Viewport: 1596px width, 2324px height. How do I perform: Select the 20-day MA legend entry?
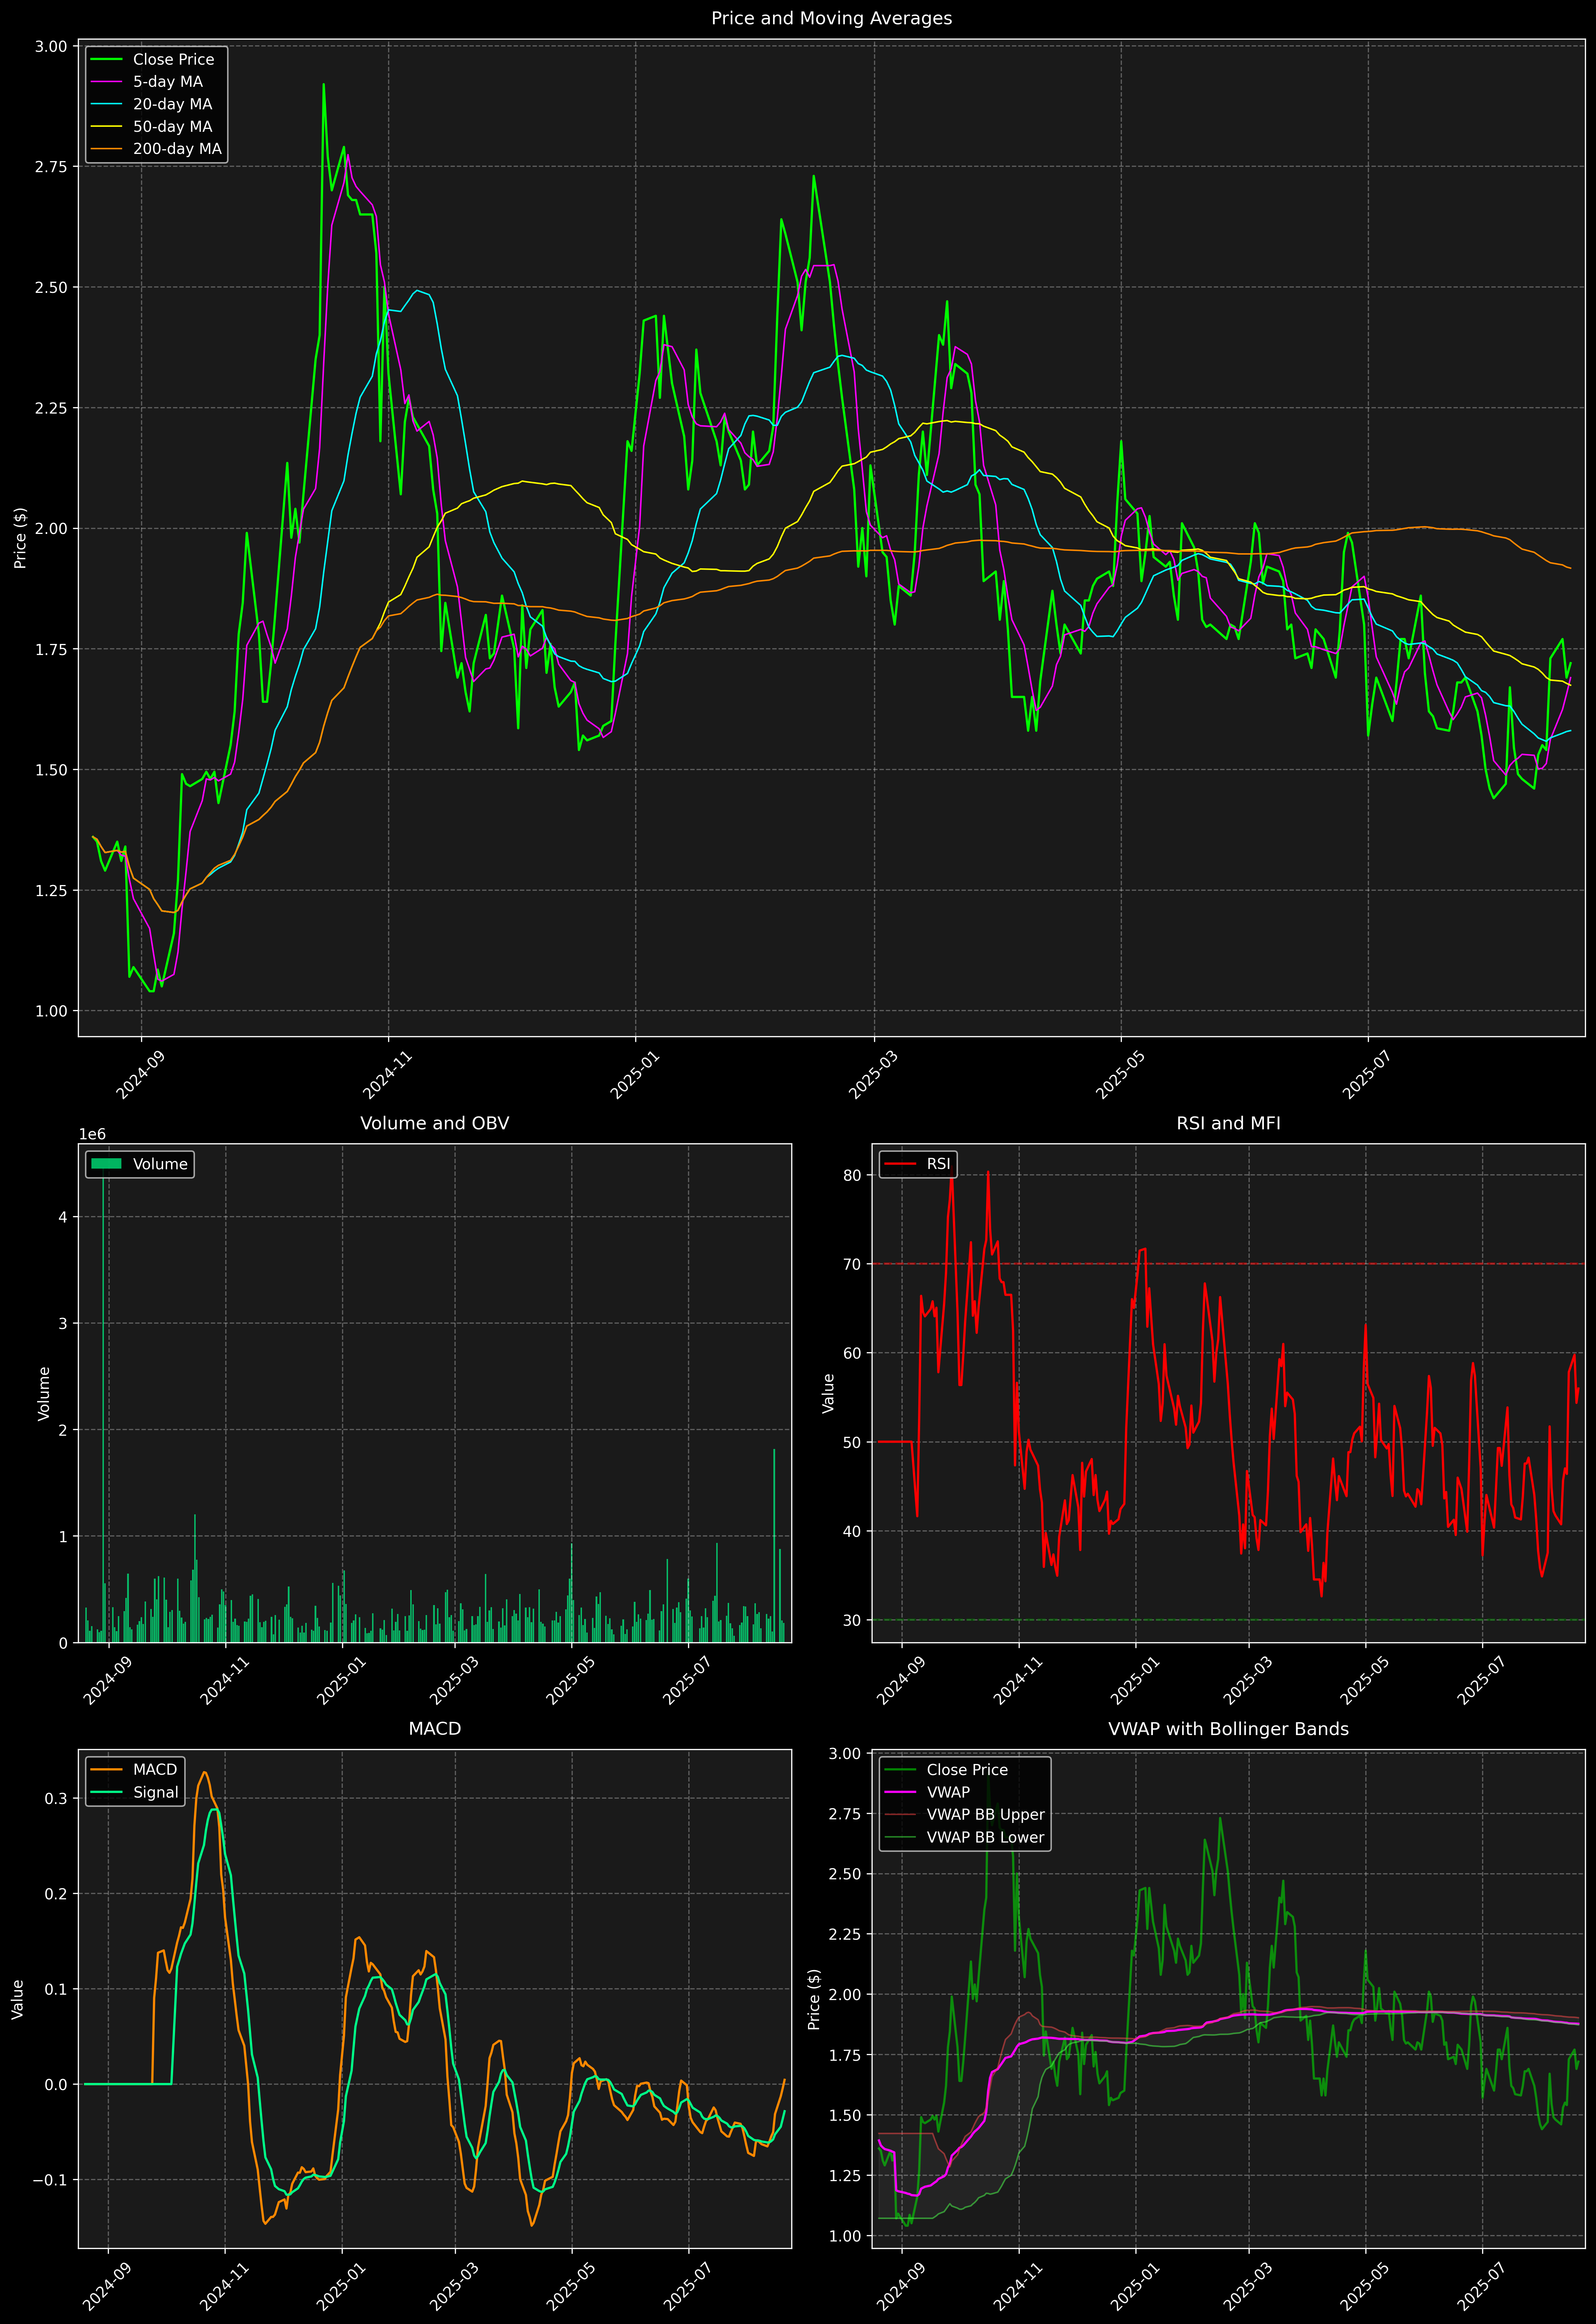(172, 104)
